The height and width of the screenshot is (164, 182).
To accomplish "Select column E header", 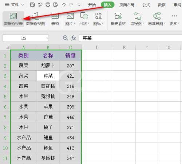I will tap(124, 47).
